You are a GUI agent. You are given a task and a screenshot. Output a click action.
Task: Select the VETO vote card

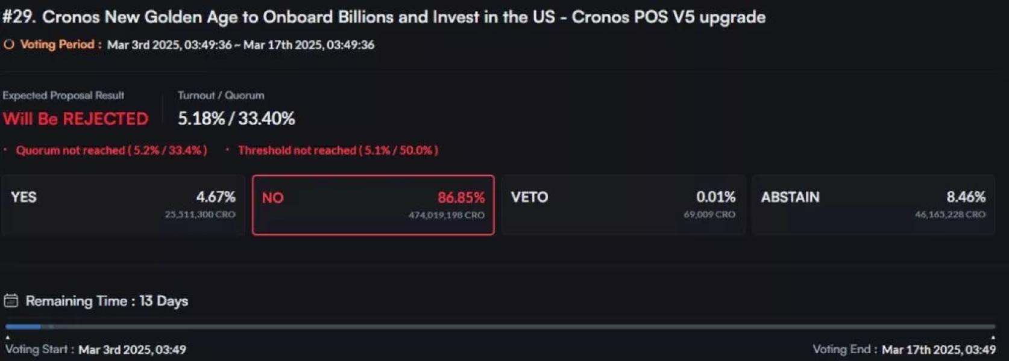(623, 205)
